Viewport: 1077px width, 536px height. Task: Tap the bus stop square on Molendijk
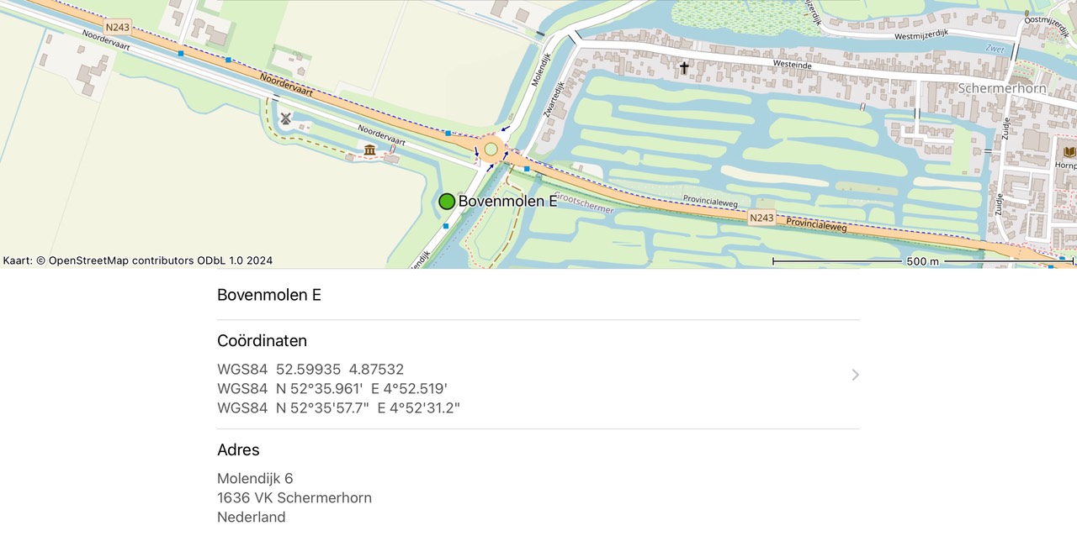445,226
